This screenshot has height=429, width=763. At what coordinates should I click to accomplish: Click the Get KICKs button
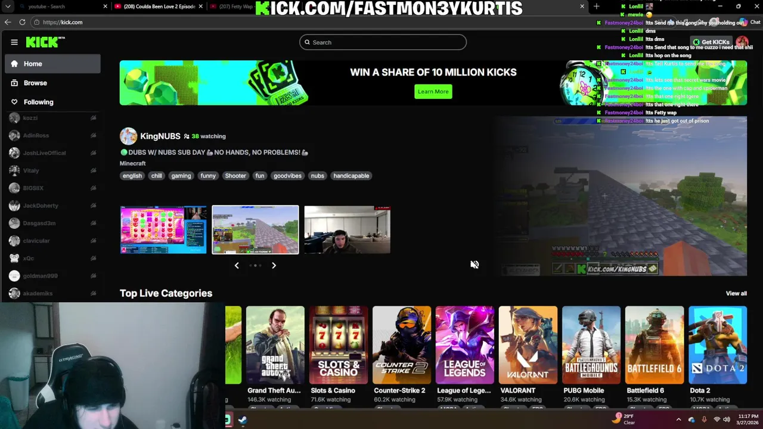pyautogui.click(x=711, y=42)
